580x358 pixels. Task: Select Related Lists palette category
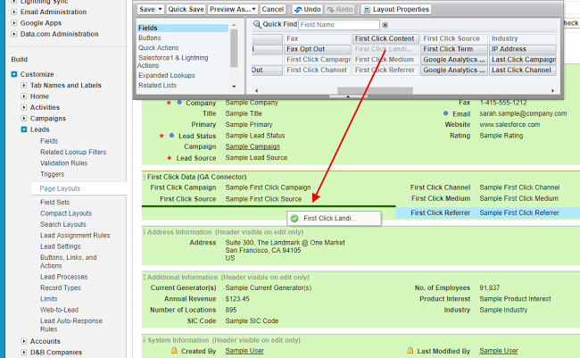pyautogui.click(x=157, y=85)
